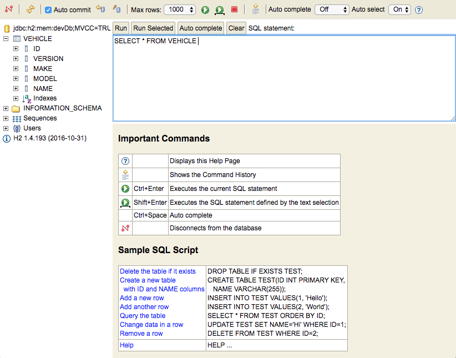Insert the NAME column name from the tree
The image size is (456, 358).
point(43,88)
